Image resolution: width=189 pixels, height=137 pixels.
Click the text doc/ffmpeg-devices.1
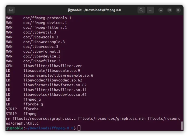45,23
